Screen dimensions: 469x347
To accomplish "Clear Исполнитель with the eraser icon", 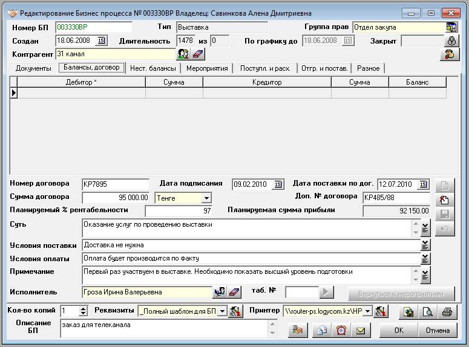I will click(234, 292).
